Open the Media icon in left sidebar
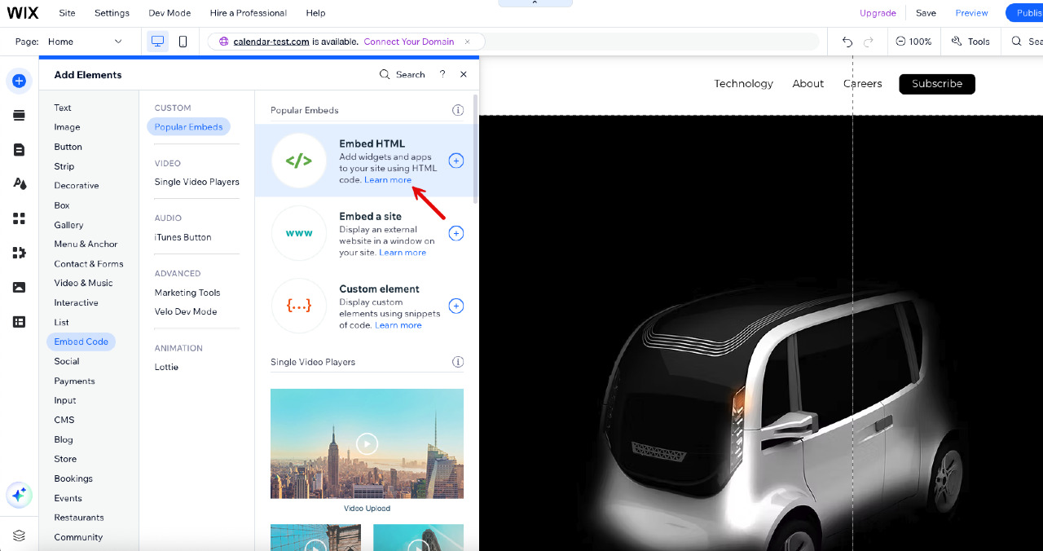The image size is (1043, 551). pyautogui.click(x=19, y=287)
